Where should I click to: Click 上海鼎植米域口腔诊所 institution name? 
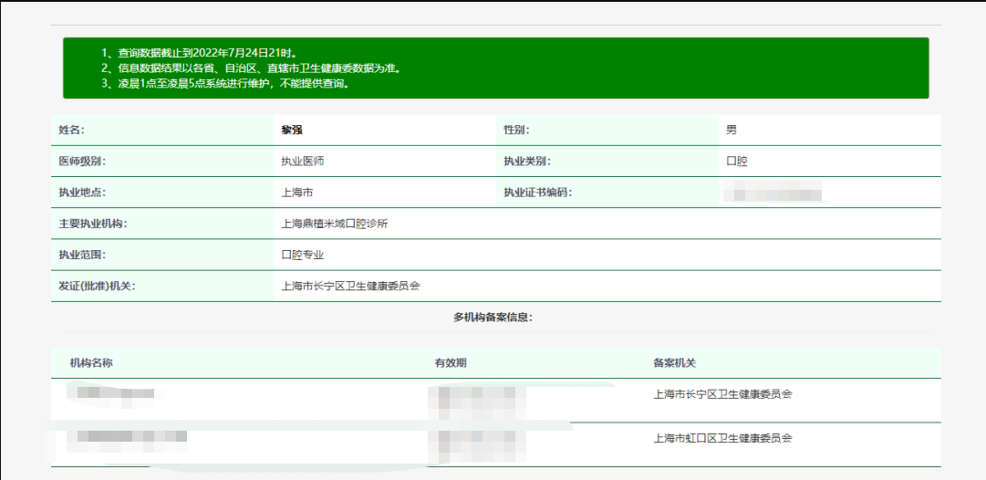[x=335, y=224]
